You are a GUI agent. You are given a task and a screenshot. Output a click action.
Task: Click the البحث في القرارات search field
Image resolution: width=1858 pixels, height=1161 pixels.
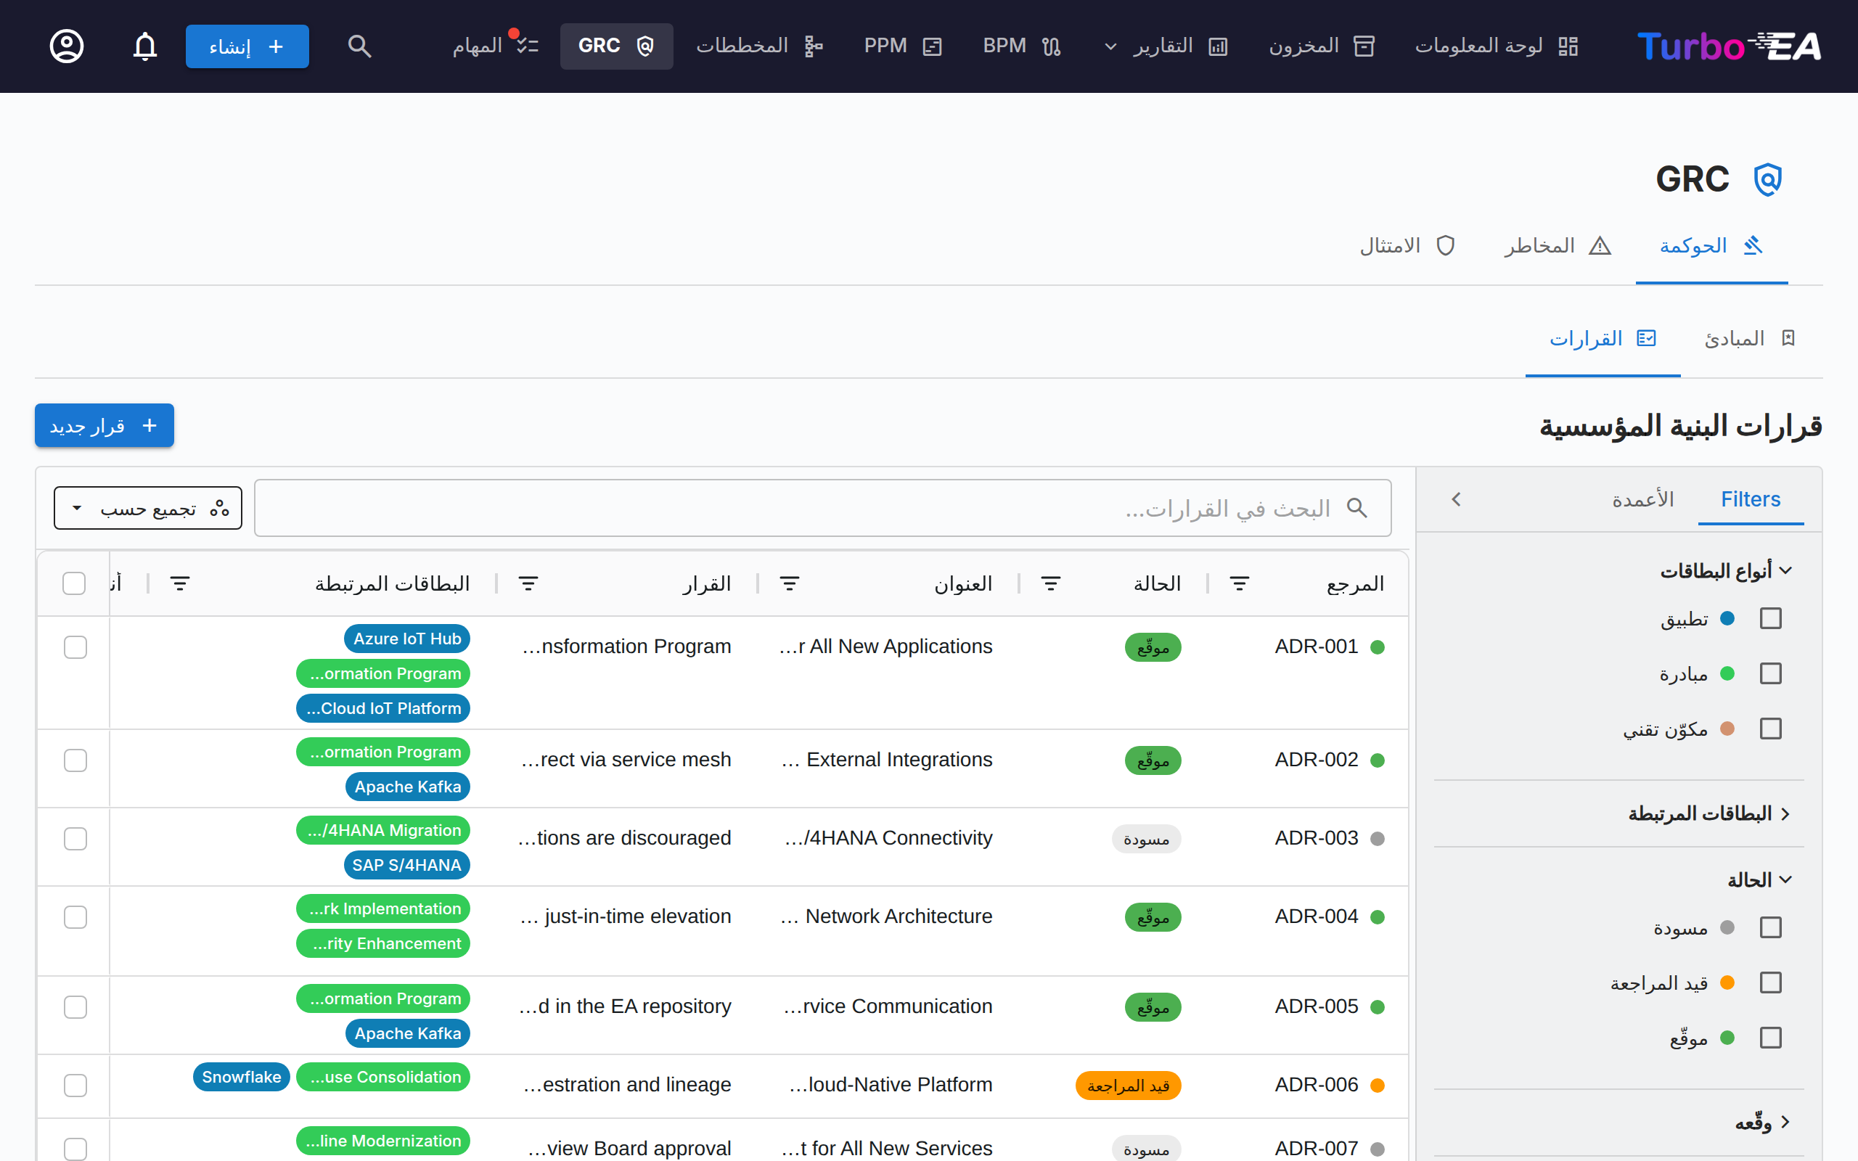pyautogui.click(x=823, y=507)
